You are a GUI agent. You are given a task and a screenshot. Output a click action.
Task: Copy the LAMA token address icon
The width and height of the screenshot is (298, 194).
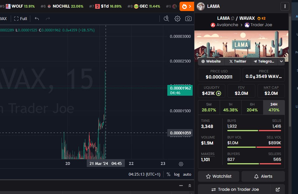coord(233,18)
